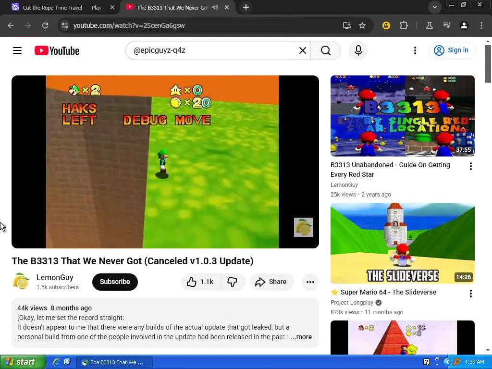
Task: Like the video with 1.1k likes
Action: (x=200, y=282)
